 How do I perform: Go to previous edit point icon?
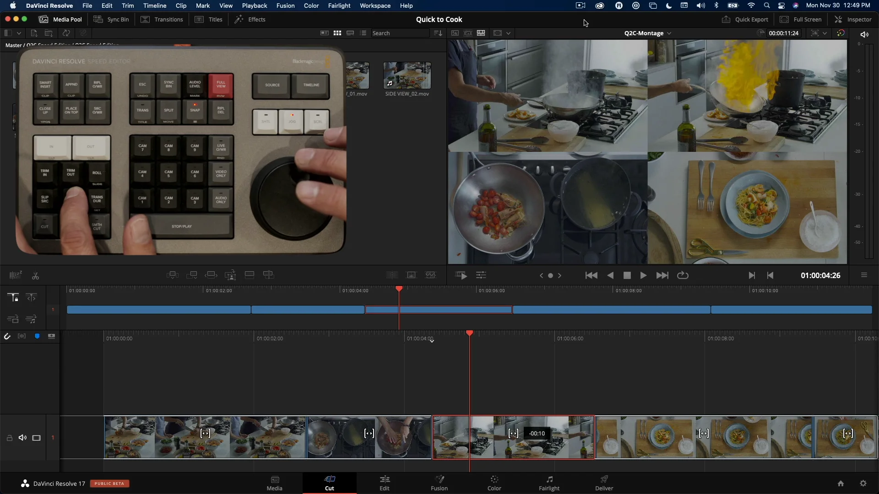pyautogui.click(x=770, y=275)
